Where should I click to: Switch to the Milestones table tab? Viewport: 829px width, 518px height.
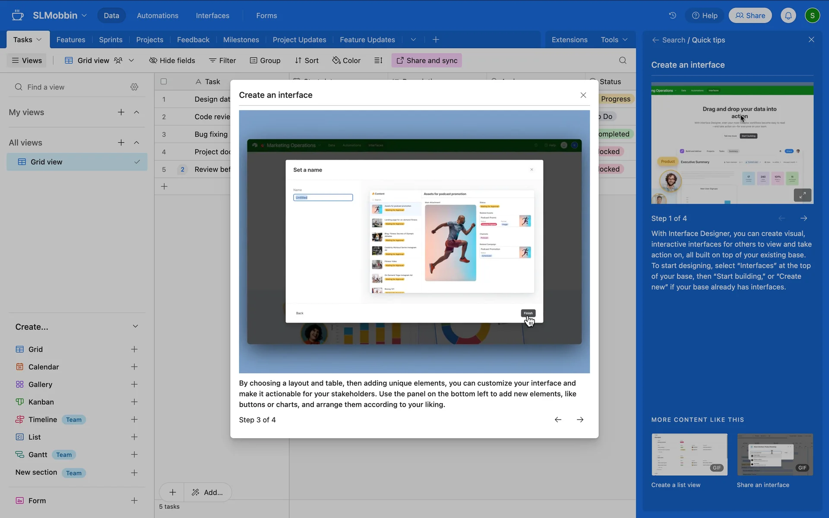[241, 40]
